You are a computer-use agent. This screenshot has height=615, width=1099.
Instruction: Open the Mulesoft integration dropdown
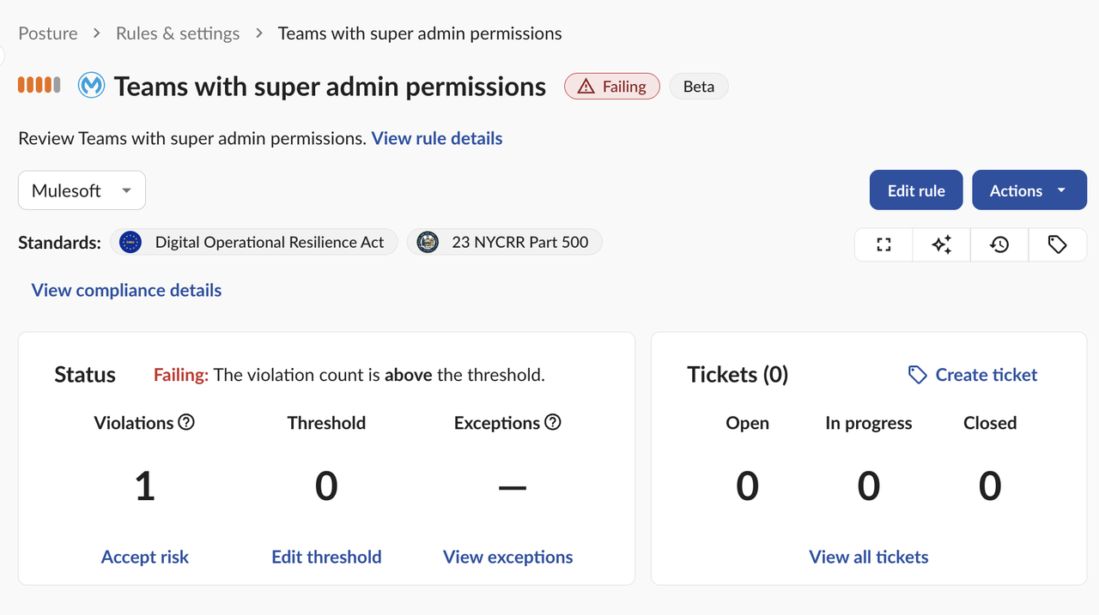click(82, 190)
